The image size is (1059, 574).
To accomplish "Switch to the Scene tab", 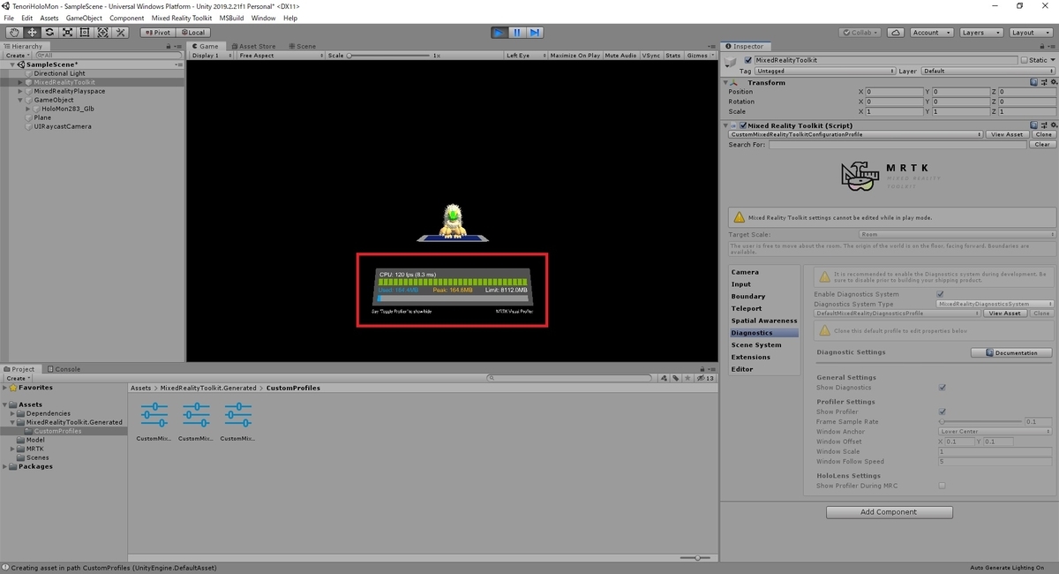I will pos(302,46).
